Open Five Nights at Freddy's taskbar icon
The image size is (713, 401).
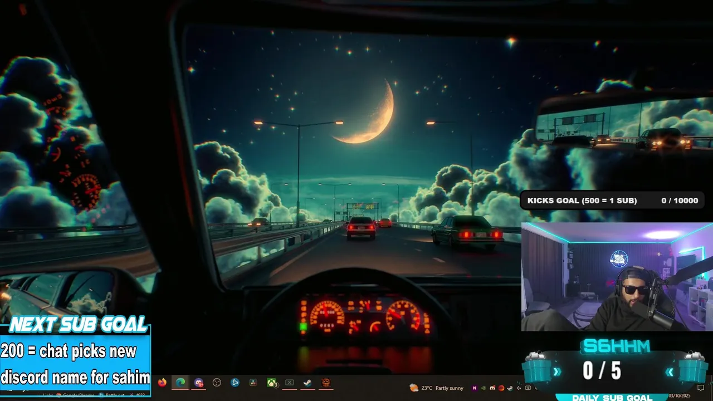click(326, 383)
